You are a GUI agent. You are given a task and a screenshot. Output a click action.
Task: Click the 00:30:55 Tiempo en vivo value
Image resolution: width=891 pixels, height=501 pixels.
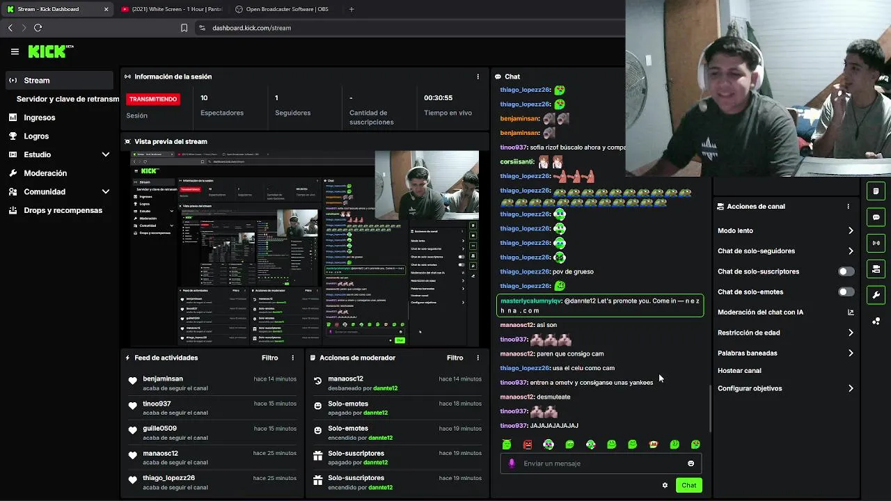pos(438,98)
